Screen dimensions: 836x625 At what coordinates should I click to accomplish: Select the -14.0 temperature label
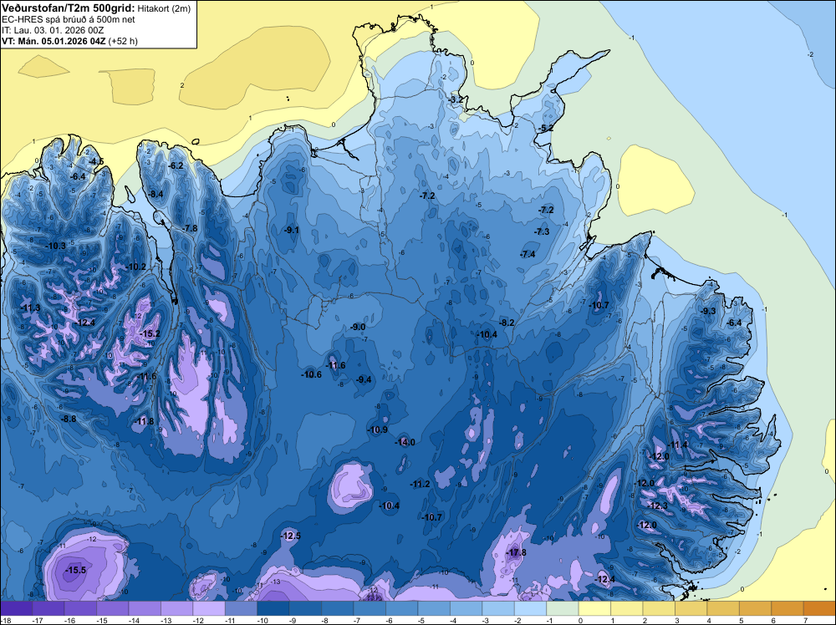coord(404,442)
